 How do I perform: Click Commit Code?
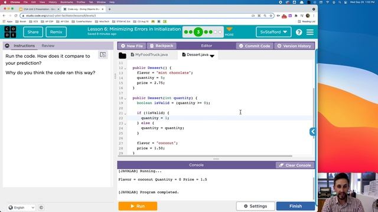[x=255, y=46]
